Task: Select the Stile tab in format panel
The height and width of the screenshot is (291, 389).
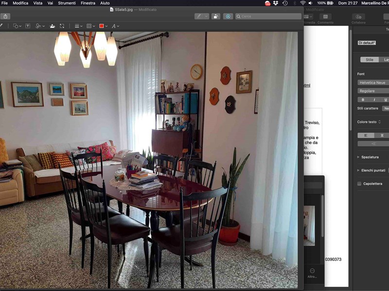Action: (x=370, y=60)
